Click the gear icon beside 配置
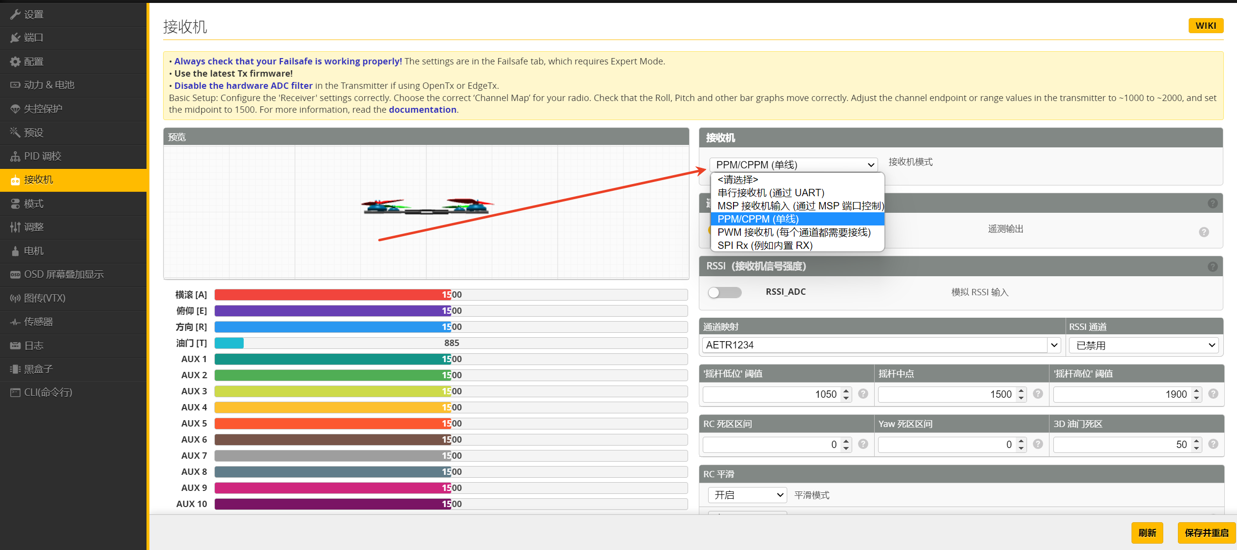 tap(15, 61)
